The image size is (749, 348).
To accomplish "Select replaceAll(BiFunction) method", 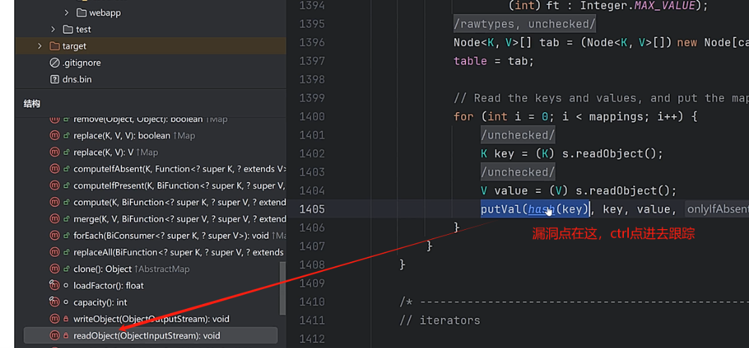I will pyautogui.click(x=179, y=253).
